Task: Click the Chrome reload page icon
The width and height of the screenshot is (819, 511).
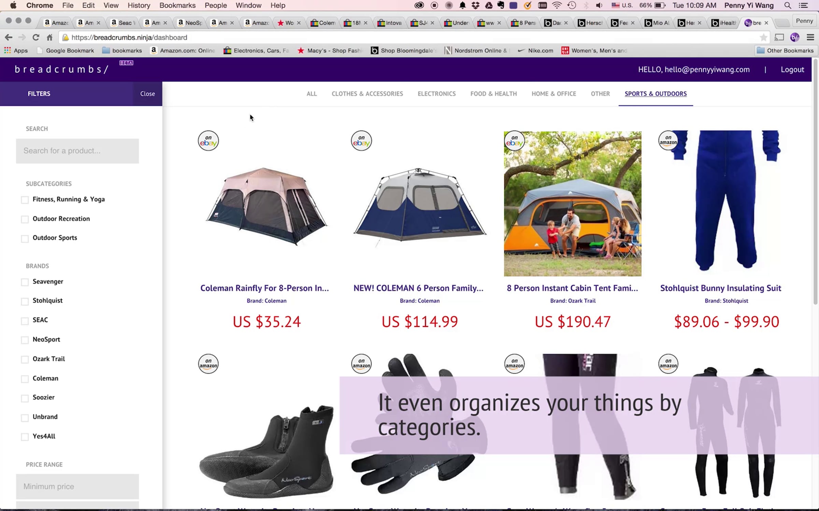Action: [36, 37]
